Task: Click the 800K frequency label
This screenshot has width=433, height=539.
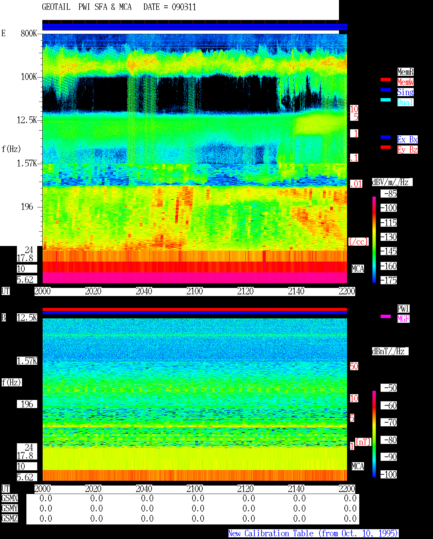Action: click(x=29, y=33)
